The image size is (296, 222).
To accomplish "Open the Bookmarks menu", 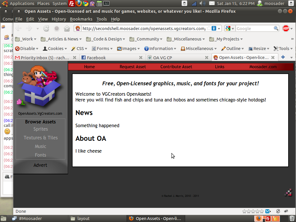I will click(x=81, y=19).
